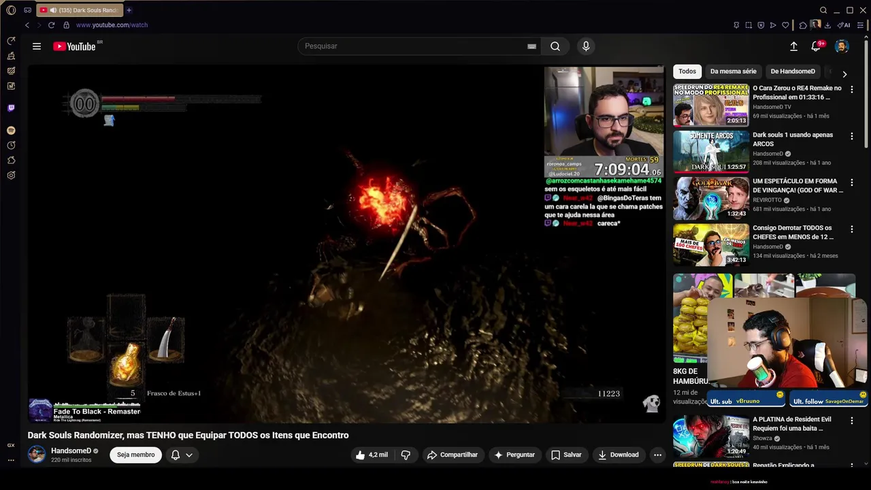Open My Flow send arrow icon
Viewport: 871px width, 490px height.
pyautogui.click(x=773, y=25)
